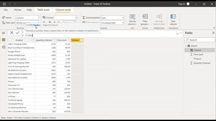Select the Product column header

click(x=19, y=40)
